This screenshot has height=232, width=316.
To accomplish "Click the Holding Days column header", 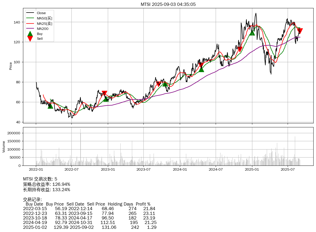I will [x=120, y=204].
